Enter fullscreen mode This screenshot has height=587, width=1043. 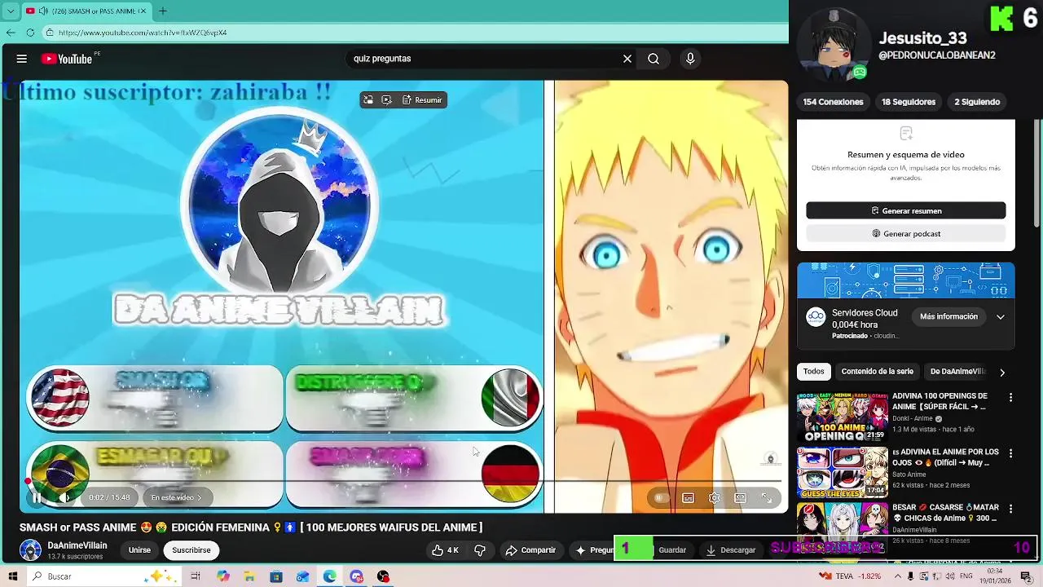[767, 497]
